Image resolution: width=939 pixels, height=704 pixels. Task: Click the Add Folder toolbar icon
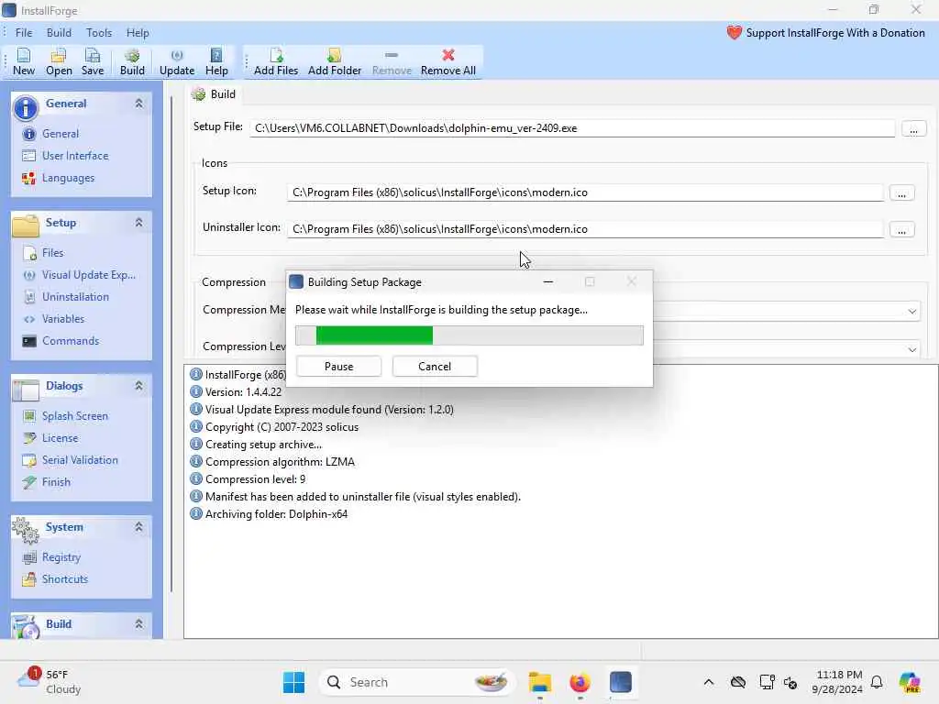pos(334,62)
